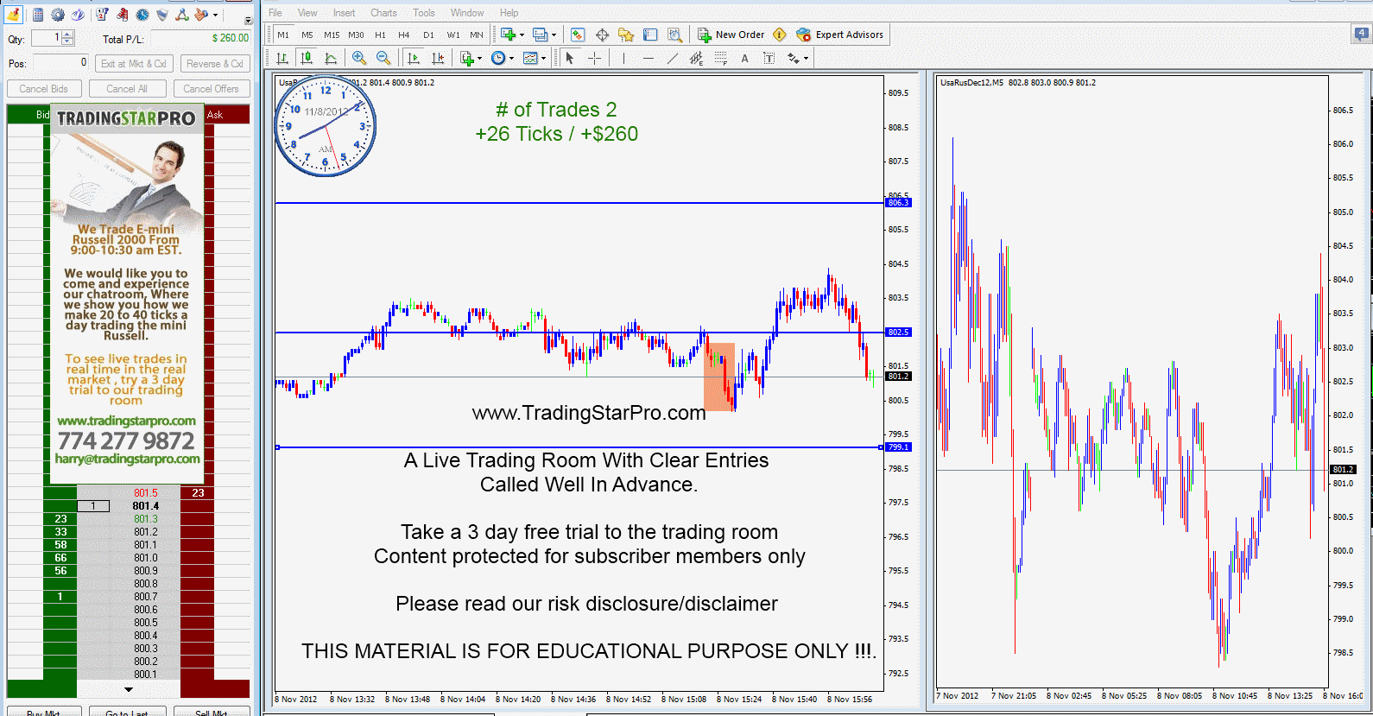
Task: Open the View menu
Action: [x=307, y=12]
